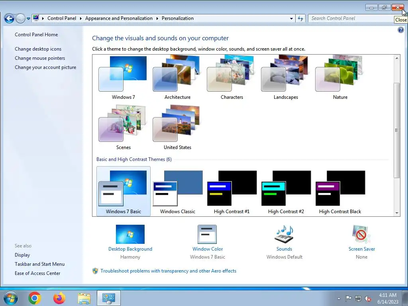Click the Forward navigation arrow

coord(20,18)
